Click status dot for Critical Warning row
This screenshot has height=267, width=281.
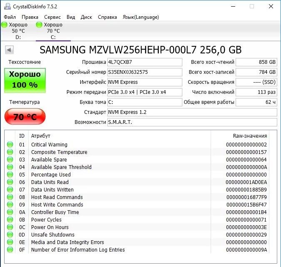coord(10,144)
